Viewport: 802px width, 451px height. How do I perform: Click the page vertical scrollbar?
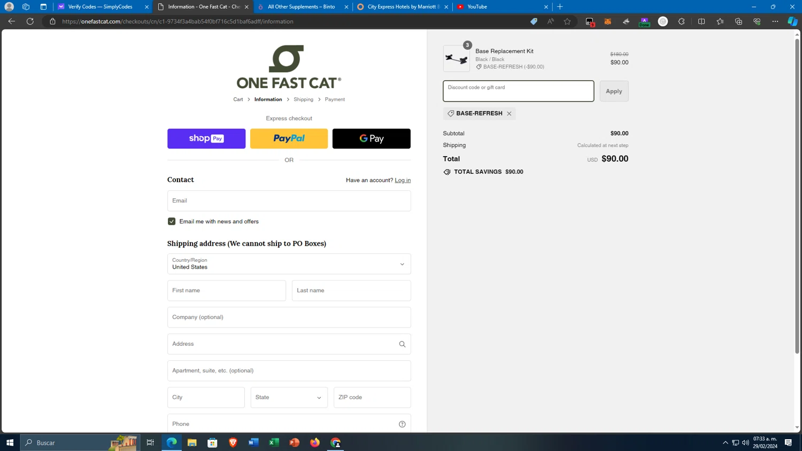pyautogui.click(x=797, y=196)
